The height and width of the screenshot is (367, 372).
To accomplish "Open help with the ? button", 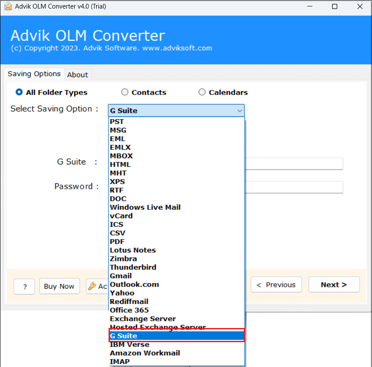I will [x=25, y=286].
